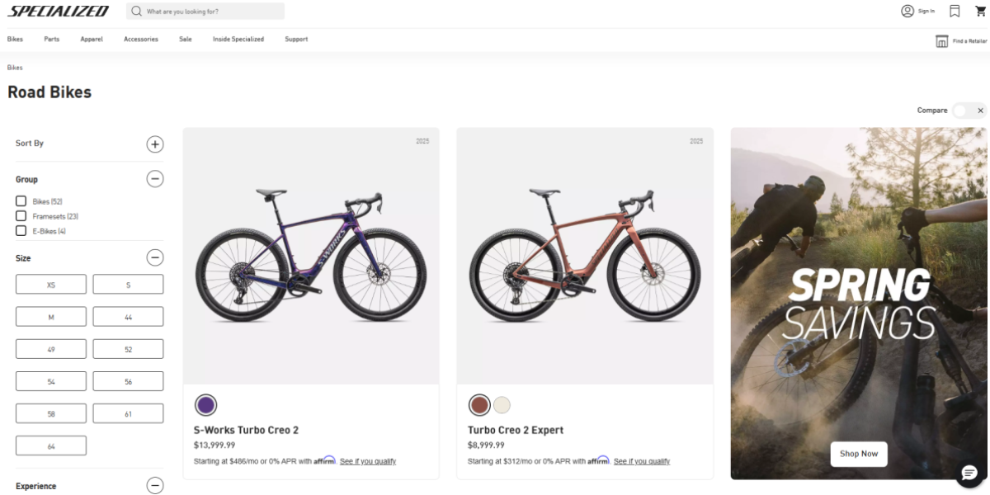Open the chat support bubble
The width and height of the screenshot is (990, 495).
(969, 474)
